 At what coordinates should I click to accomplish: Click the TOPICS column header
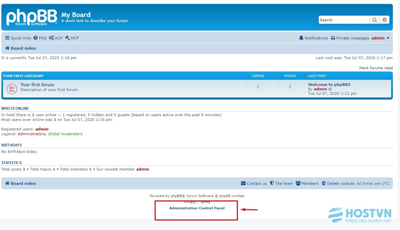(258, 76)
